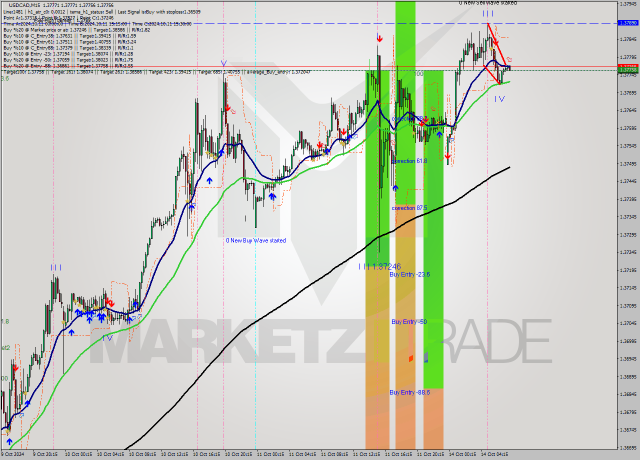The width and height of the screenshot is (640, 460).
Task: Click the 1.36795 price axis label
Action: tap(628, 412)
